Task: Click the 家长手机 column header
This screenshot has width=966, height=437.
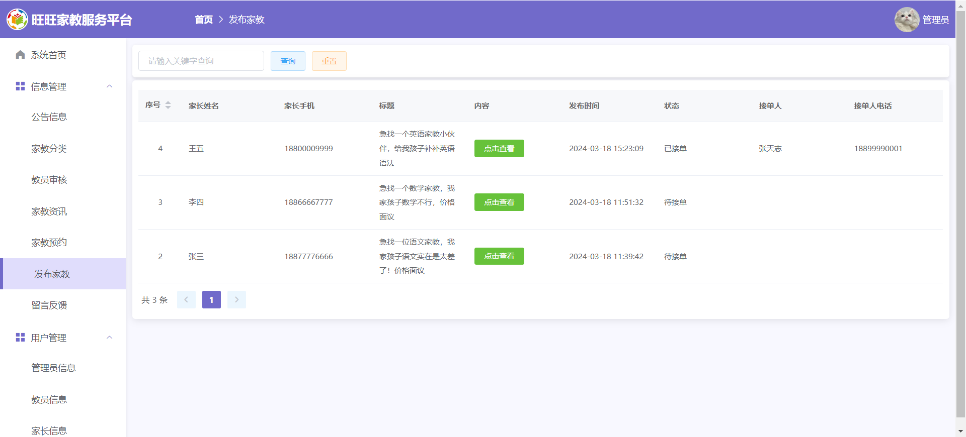Action: (x=299, y=105)
